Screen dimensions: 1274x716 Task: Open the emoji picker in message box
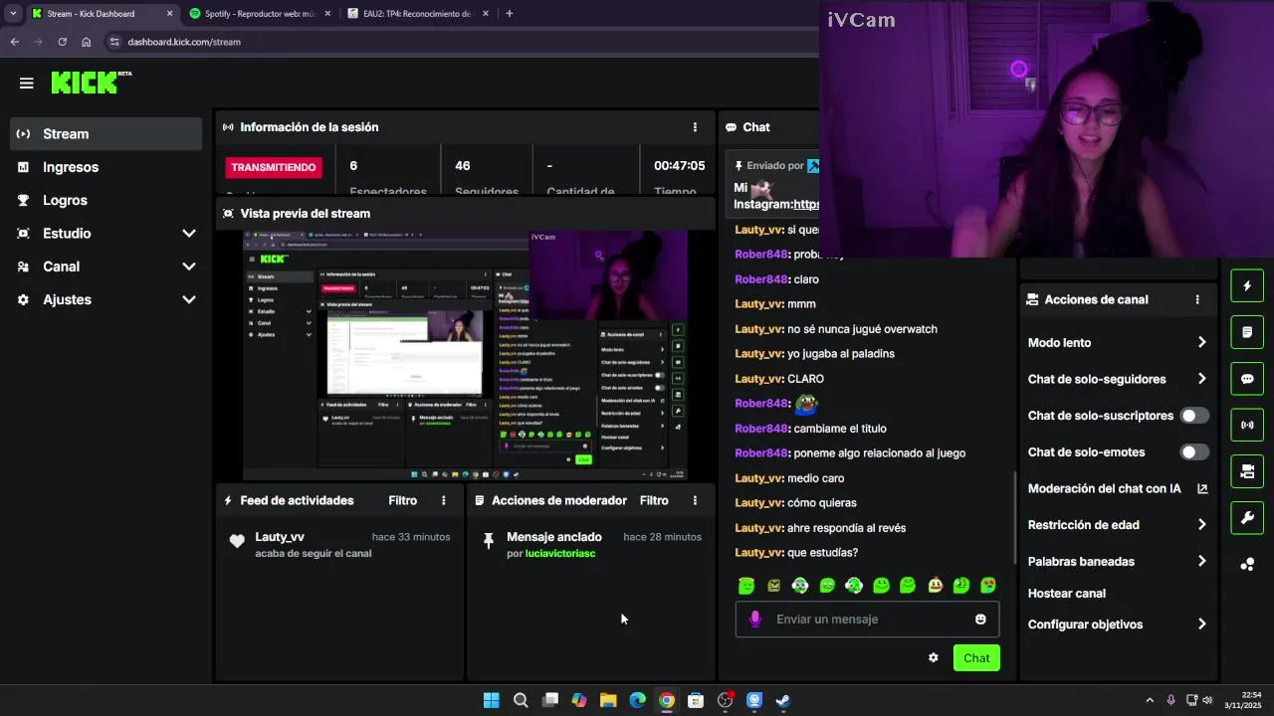click(980, 619)
